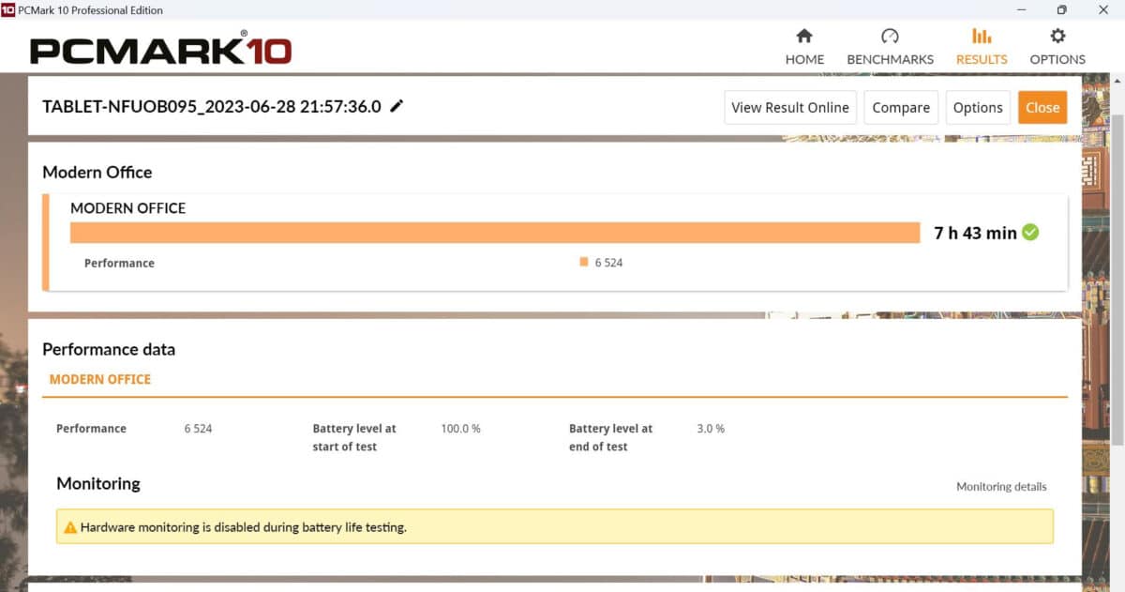Restore down the PCMark 10 window

1061,9
